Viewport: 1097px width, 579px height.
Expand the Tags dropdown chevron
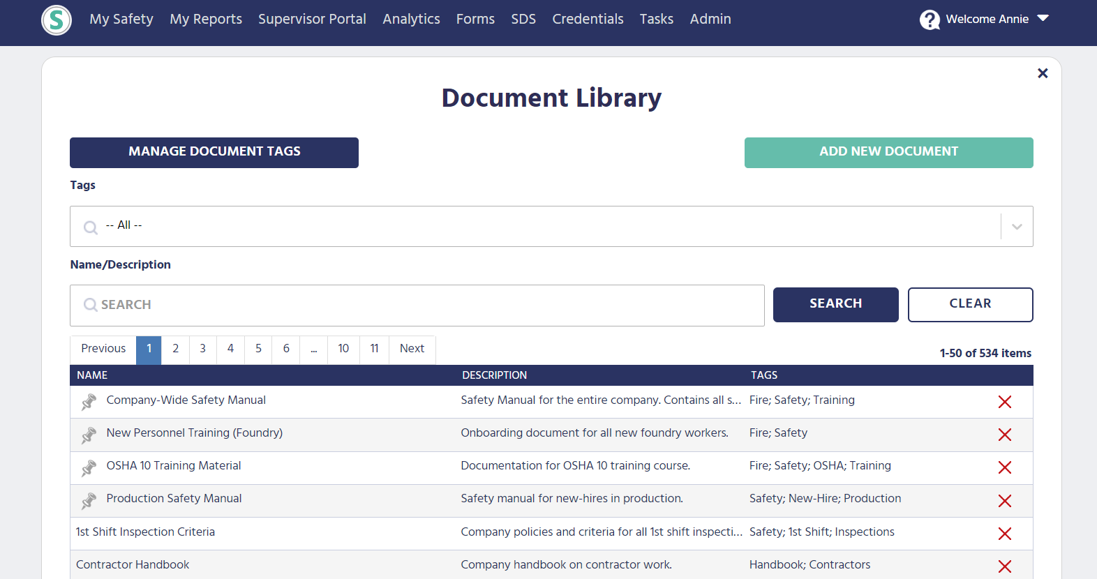1017,226
